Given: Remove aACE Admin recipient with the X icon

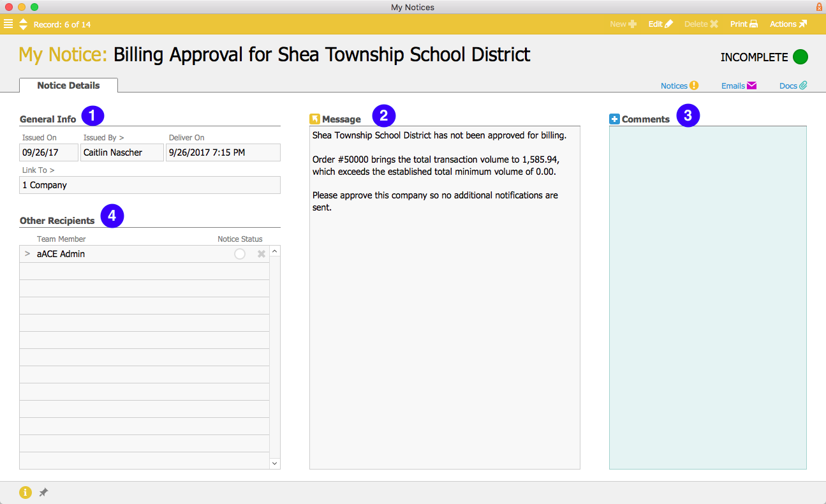Looking at the screenshot, I should tap(261, 254).
